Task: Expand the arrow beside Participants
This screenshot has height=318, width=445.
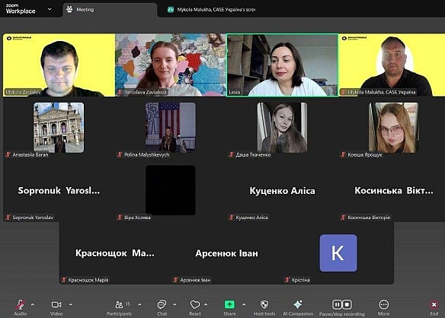Action: click(x=139, y=304)
